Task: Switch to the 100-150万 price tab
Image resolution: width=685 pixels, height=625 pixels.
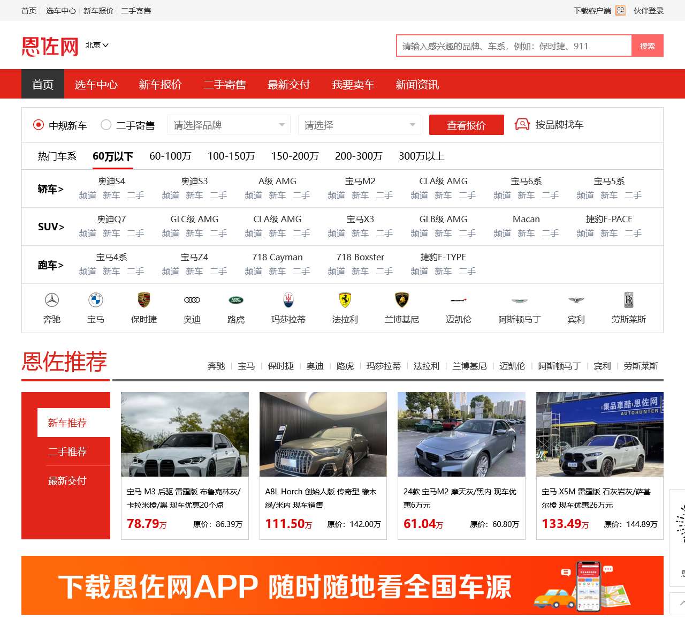Action: click(231, 156)
